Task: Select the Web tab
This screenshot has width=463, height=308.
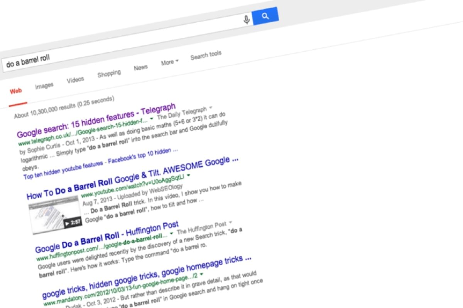Action: click(x=16, y=91)
